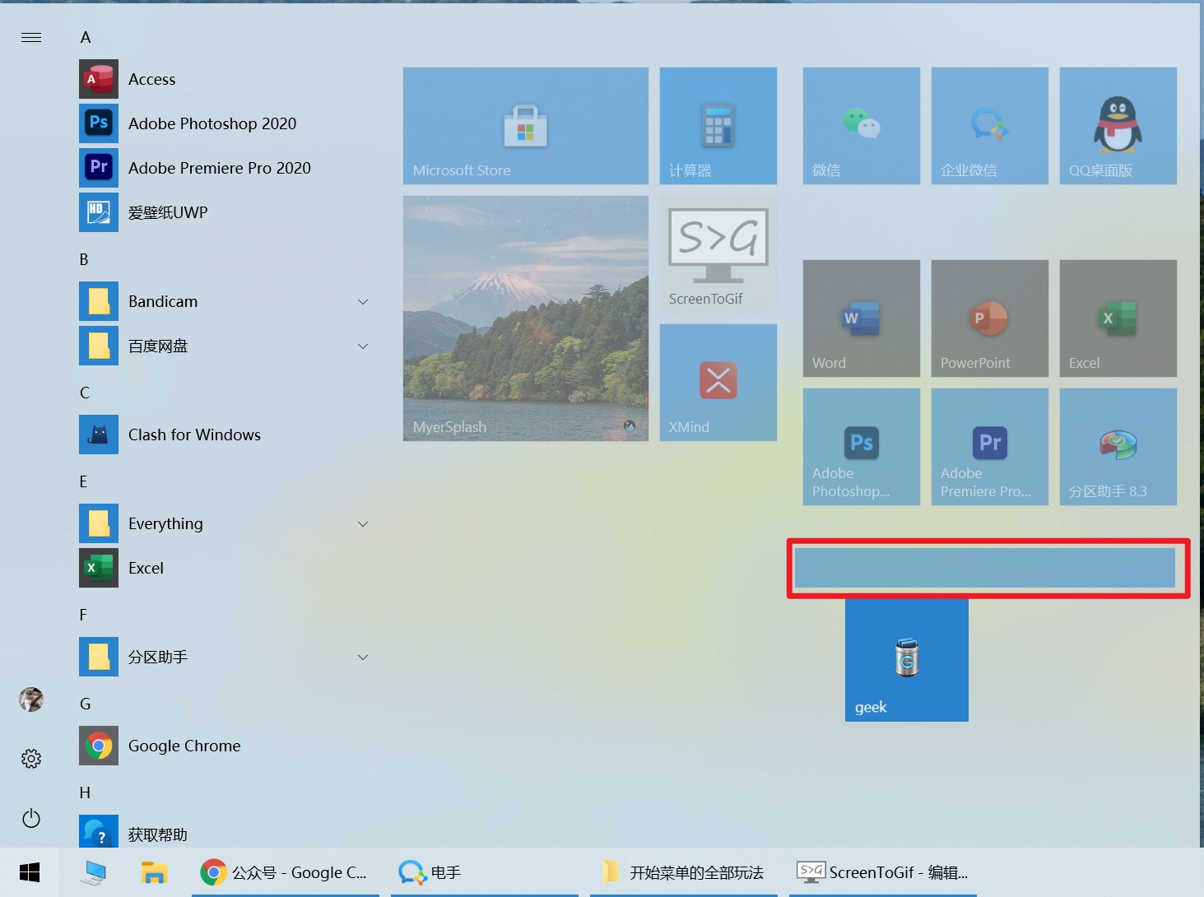Open the Power options button
1204x897 pixels.
tap(31, 818)
